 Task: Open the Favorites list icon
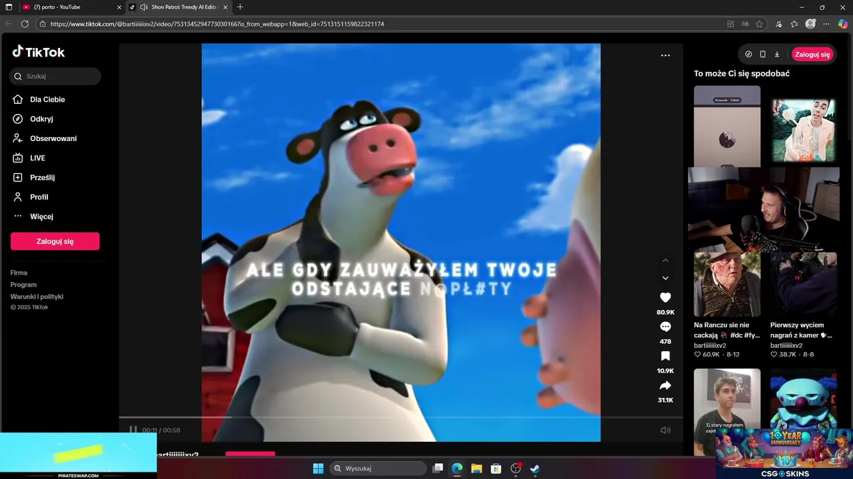(794, 24)
